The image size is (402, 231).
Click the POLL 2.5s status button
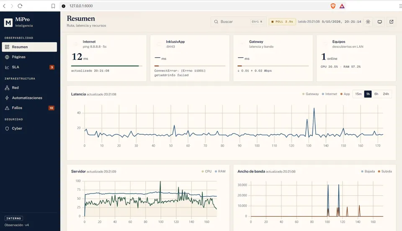[x=282, y=22]
